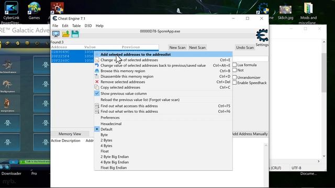
Task: Choose Change value of selected addresses
Action: [x=163, y=60]
